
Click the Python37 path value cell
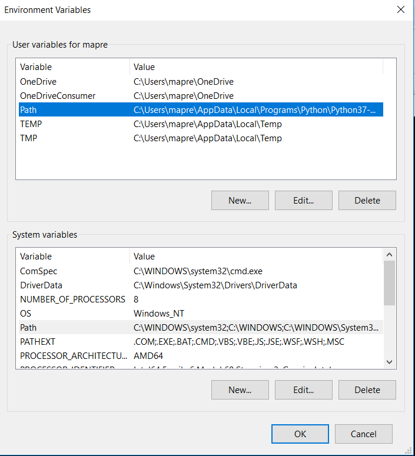point(255,109)
